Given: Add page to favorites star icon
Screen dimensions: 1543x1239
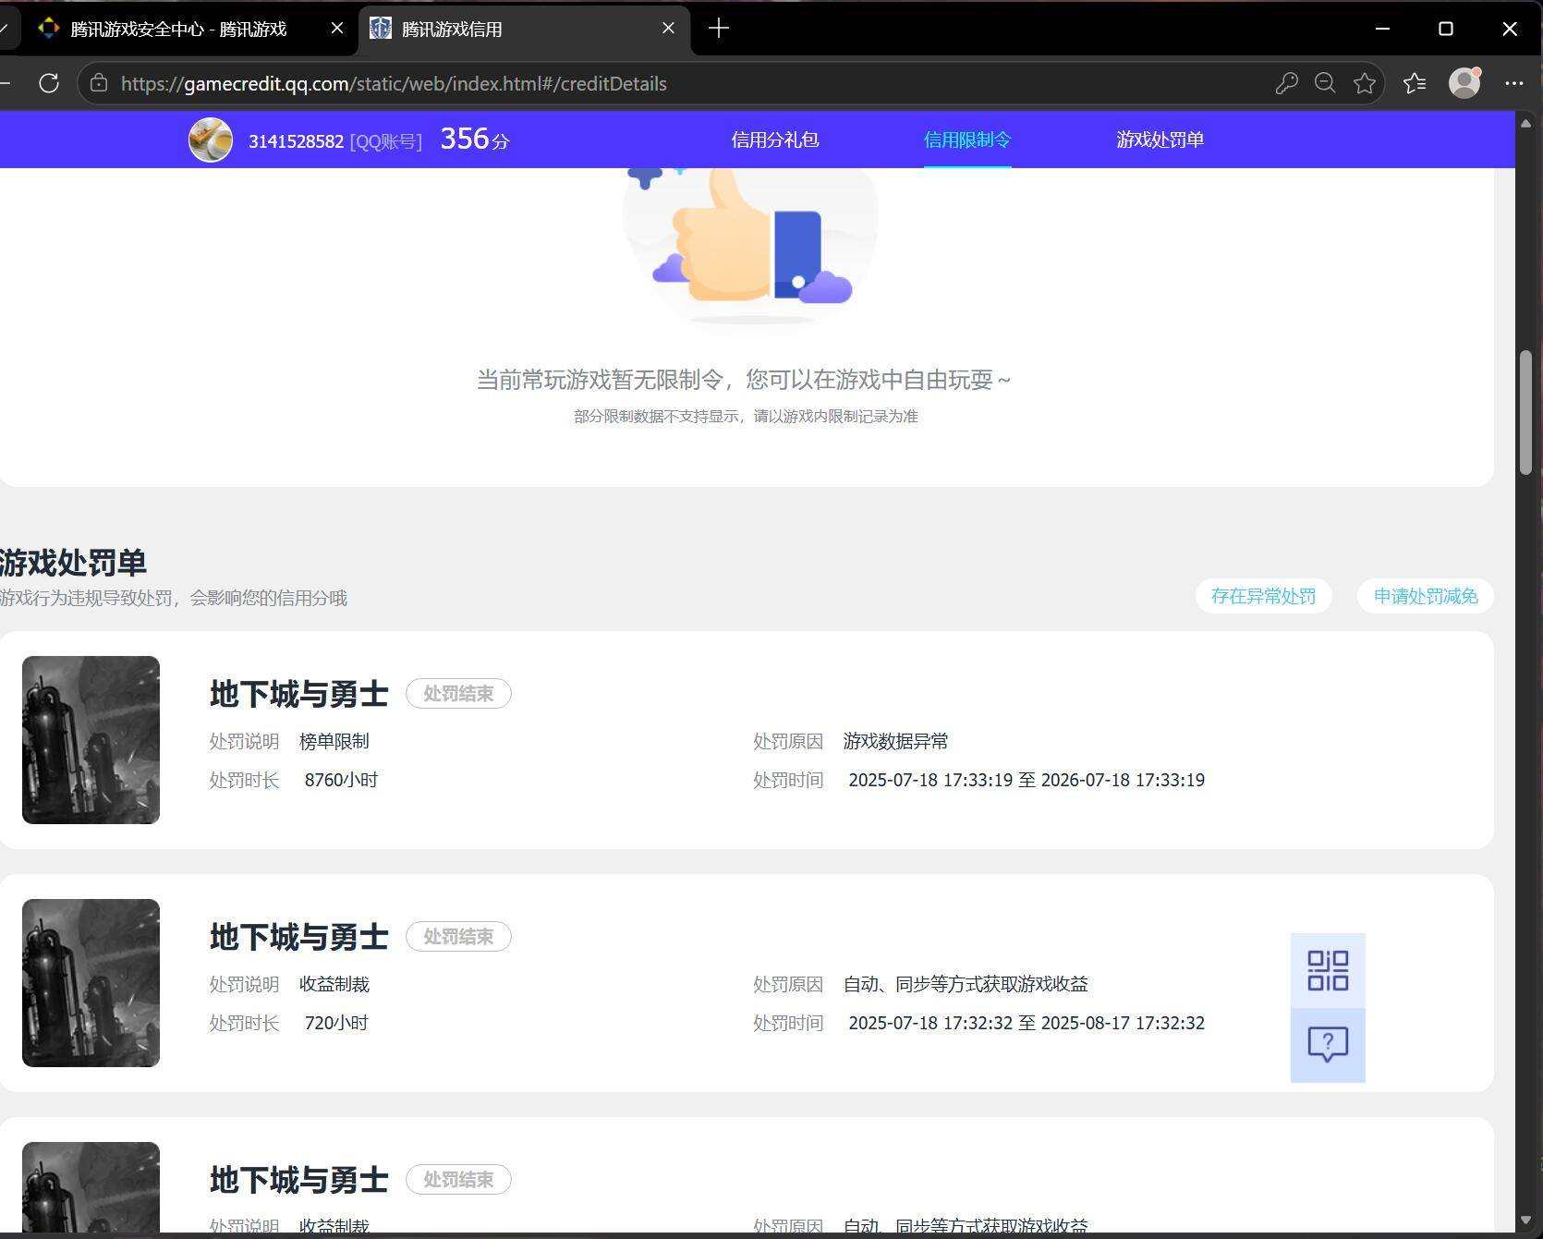Looking at the screenshot, I should pos(1364,83).
